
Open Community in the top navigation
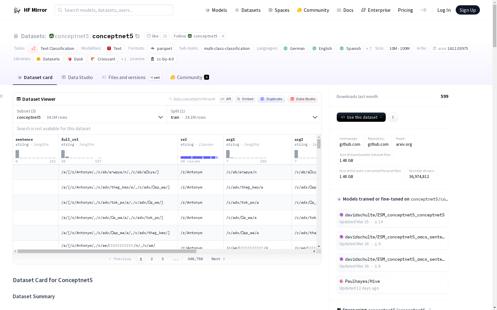(313, 10)
